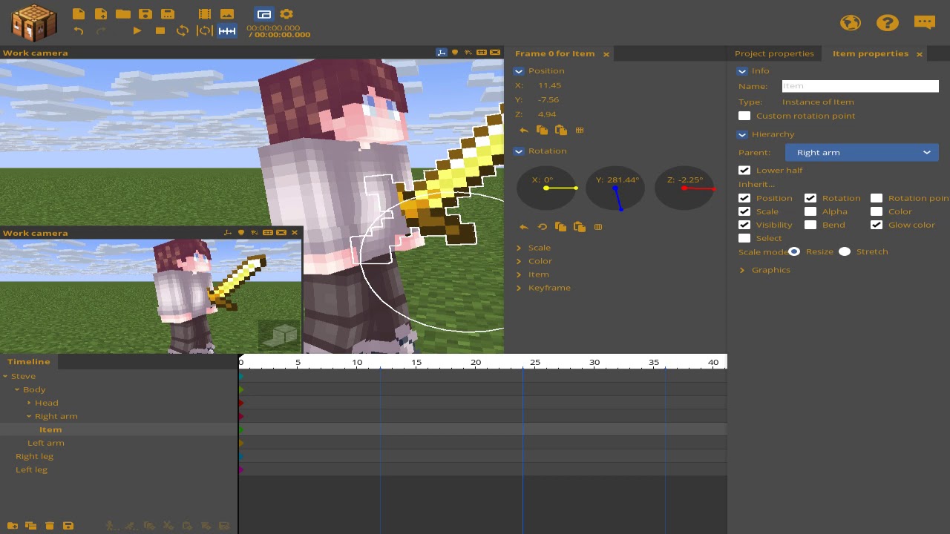The height and width of the screenshot is (534, 950).
Task: Stop the animation playback
Action: point(160,30)
